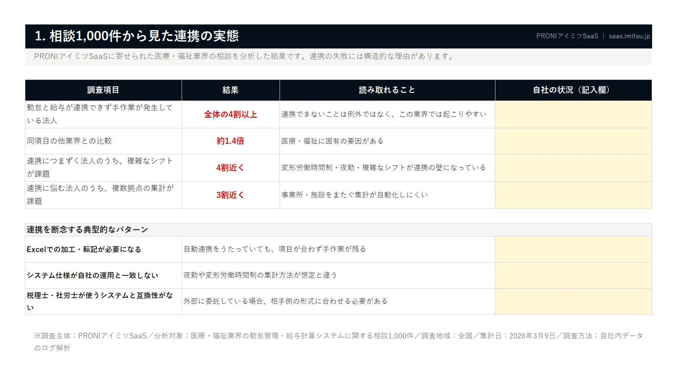This screenshot has width=677, height=380.
Task: Click yellow entry field in '約1.4倍' row
Action: (573, 141)
